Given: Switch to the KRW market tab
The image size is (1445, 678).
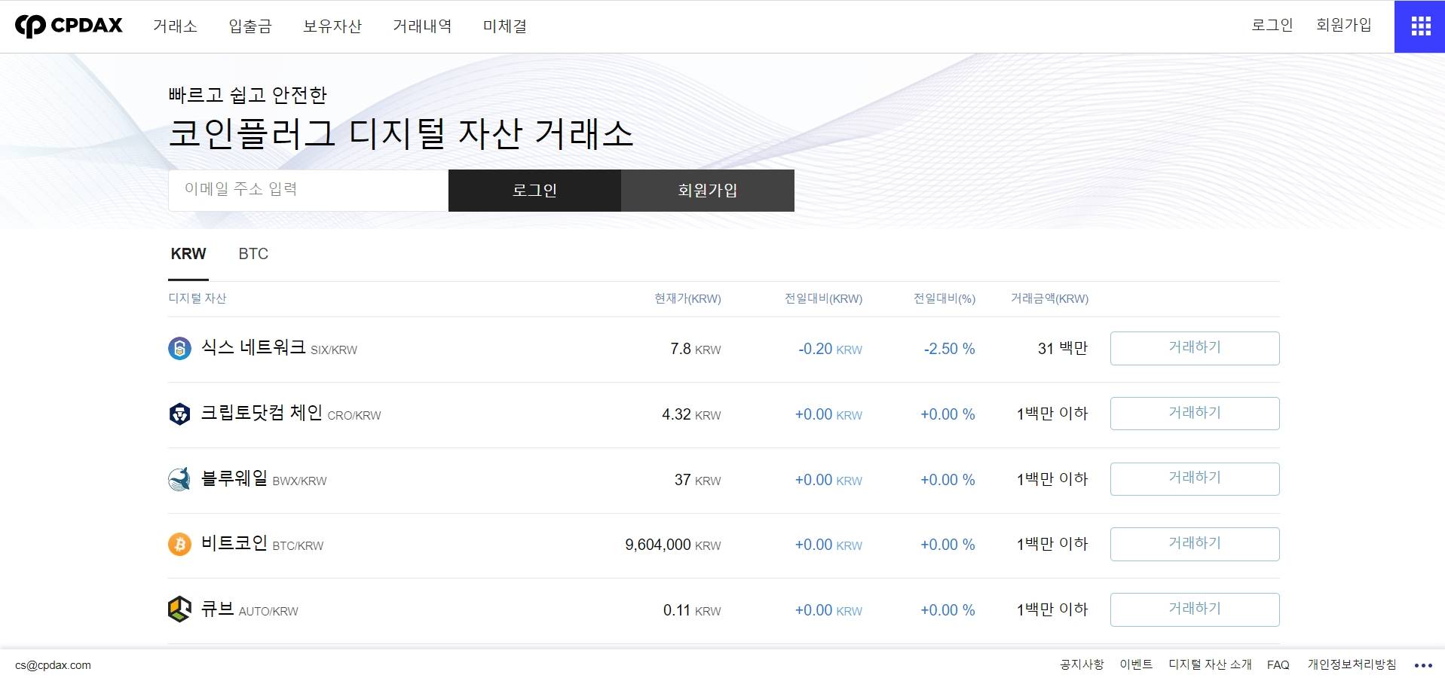Looking at the screenshot, I should 188,254.
